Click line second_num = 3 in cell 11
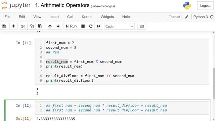 point(61,48)
